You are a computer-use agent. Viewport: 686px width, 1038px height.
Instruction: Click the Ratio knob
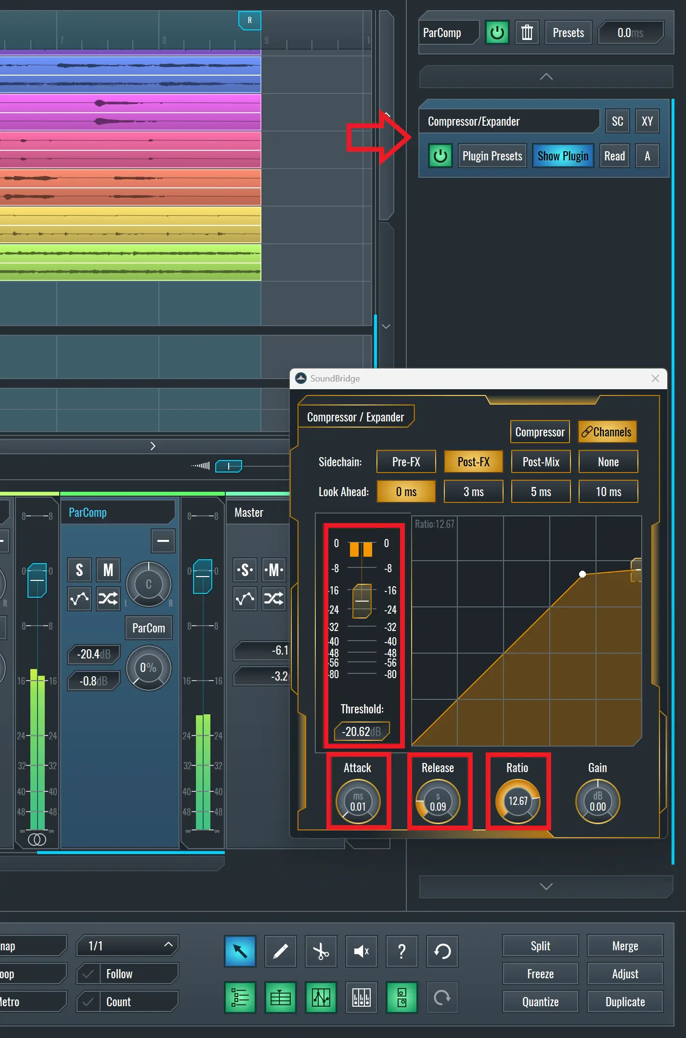pos(518,801)
